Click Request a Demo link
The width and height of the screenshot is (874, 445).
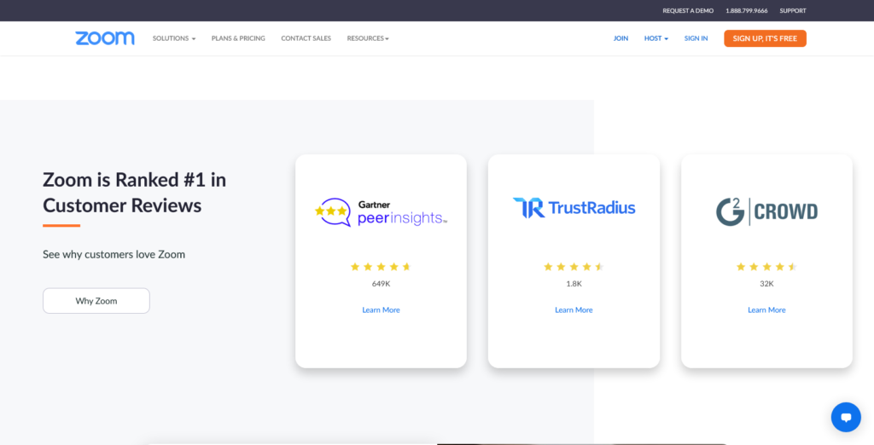point(688,10)
